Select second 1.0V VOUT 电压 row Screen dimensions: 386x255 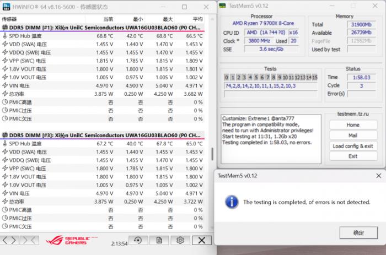(x=102, y=185)
